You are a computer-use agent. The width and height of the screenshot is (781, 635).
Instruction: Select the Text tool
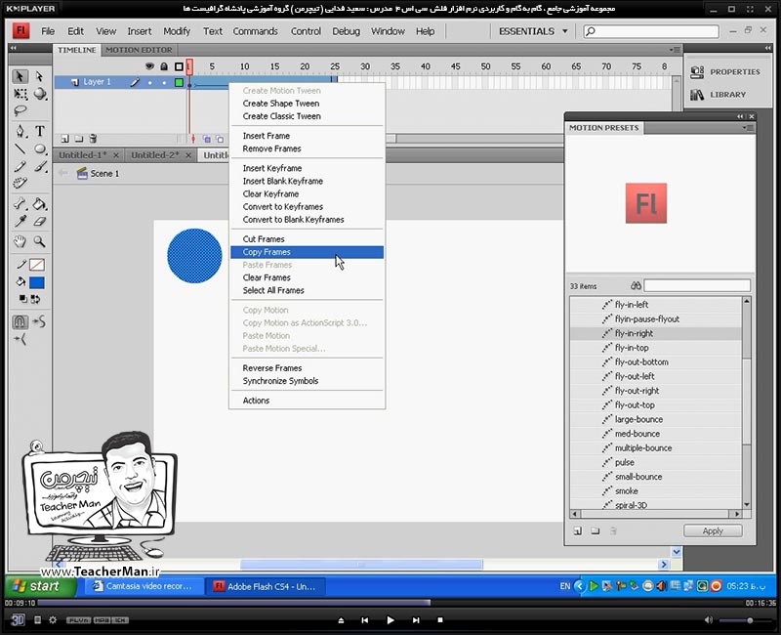(x=40, y=131)
